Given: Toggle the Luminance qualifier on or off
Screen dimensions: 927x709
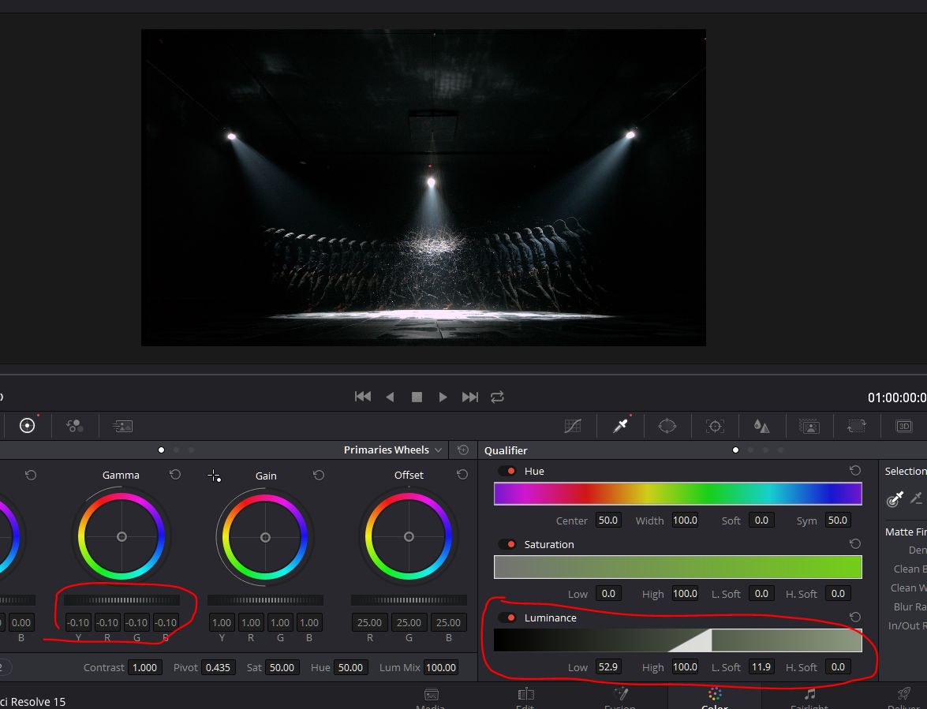Looking at the screenshot, I should (x=507, y=618).
